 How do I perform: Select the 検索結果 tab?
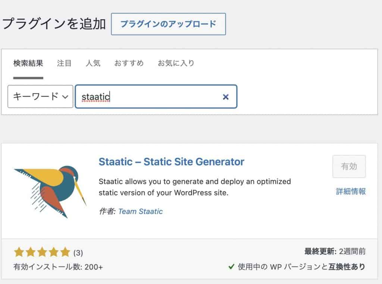[28, 63]
